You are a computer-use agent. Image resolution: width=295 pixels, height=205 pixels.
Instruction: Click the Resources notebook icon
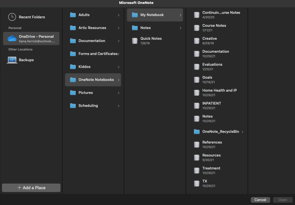(196, 158)
